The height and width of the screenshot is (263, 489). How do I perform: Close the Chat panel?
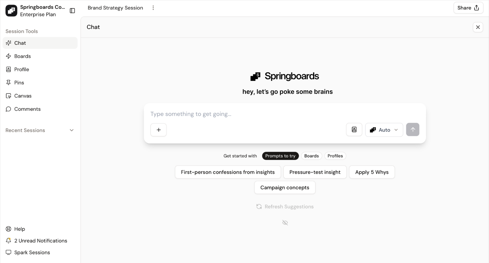pos(478,27)
